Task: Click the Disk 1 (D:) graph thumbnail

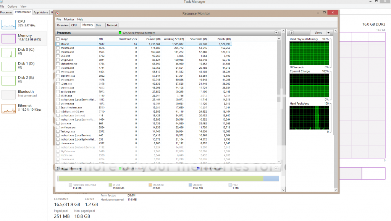Action: (x=8, y=66)
